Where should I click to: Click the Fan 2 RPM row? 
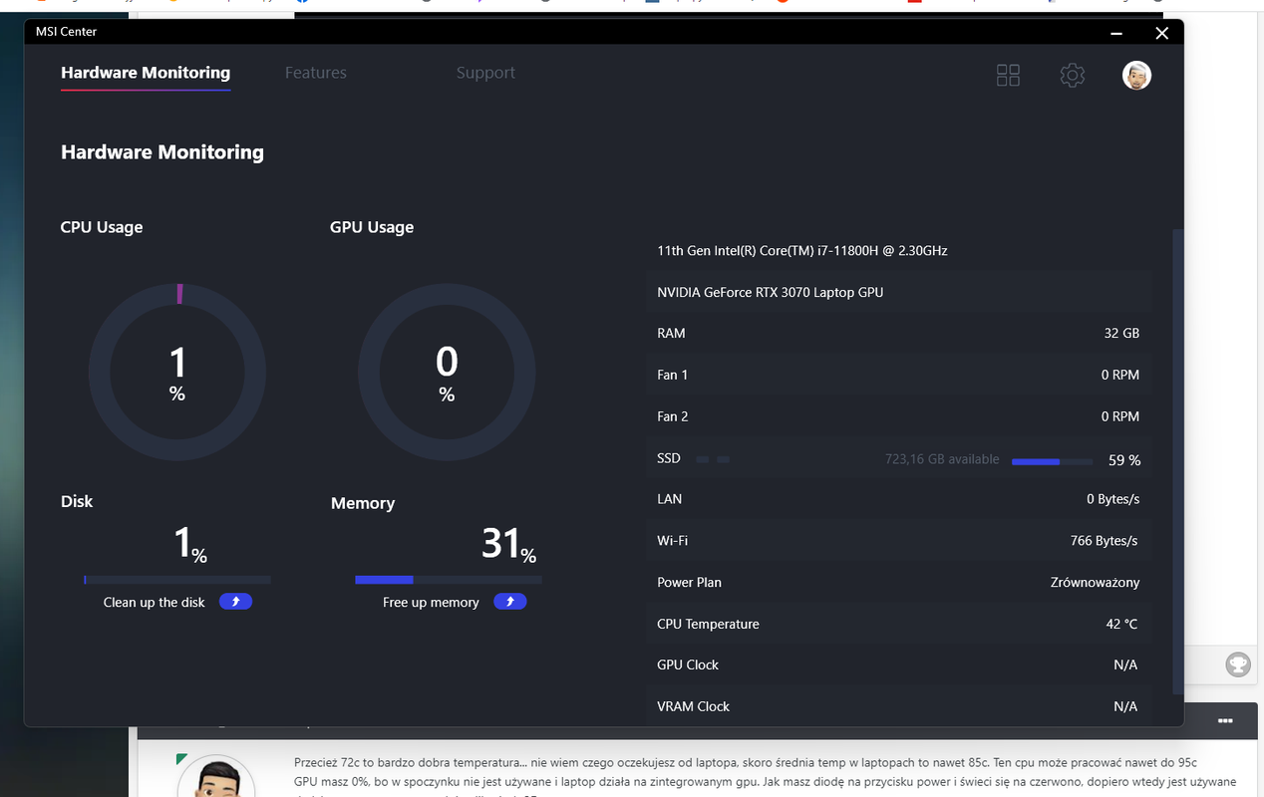coord(898,416)
